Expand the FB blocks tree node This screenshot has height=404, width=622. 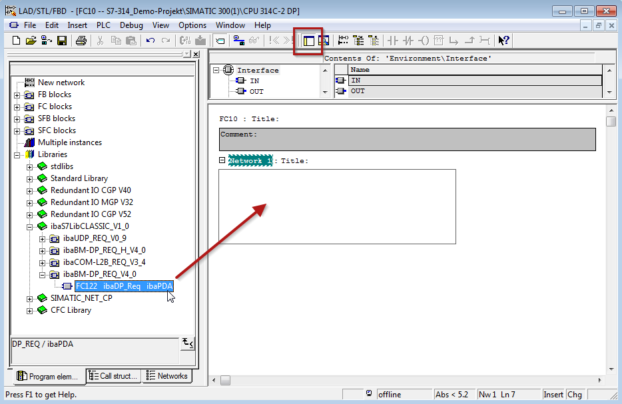(17, 95)
